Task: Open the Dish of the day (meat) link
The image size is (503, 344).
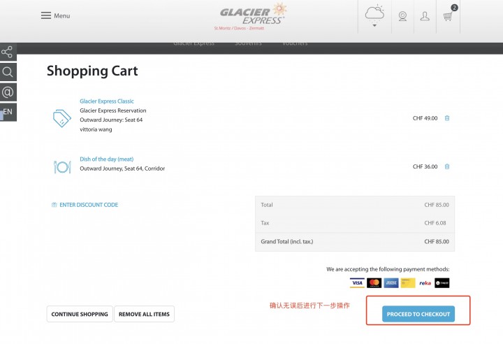Action: click(x=106, y=159)
